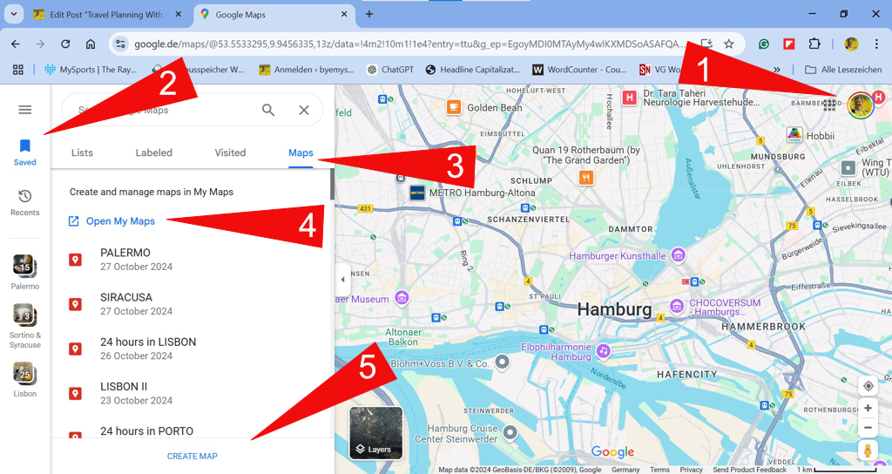892x474 pixels.
Task: Go to the browser home page
Action: click(91, 44)
